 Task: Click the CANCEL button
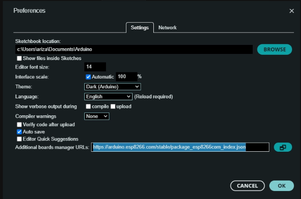tap(248, 186)
